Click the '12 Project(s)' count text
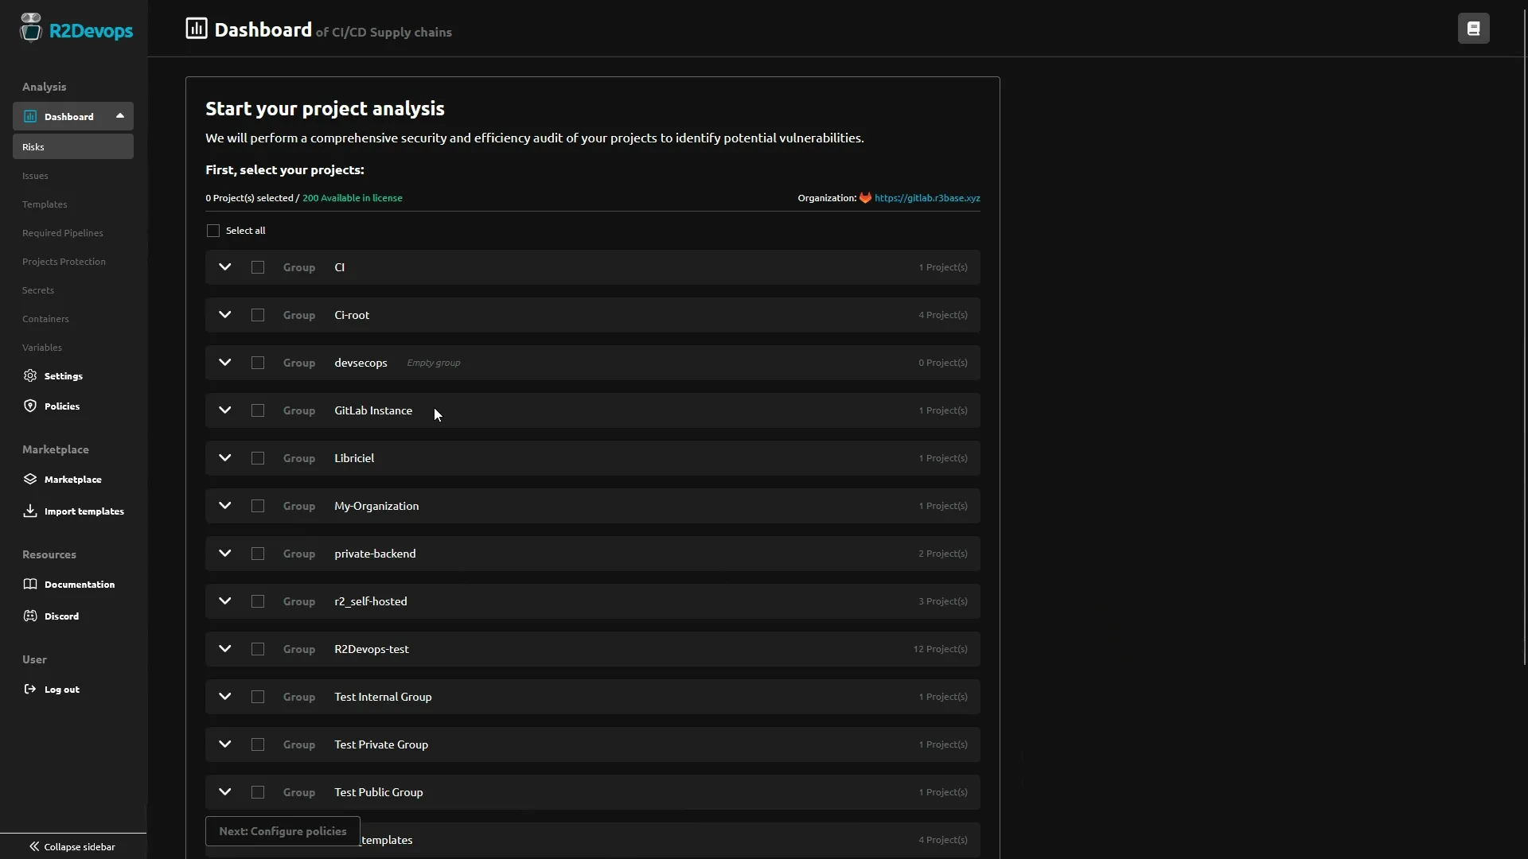Screen dimensions: 1528x859 point(940,649)
